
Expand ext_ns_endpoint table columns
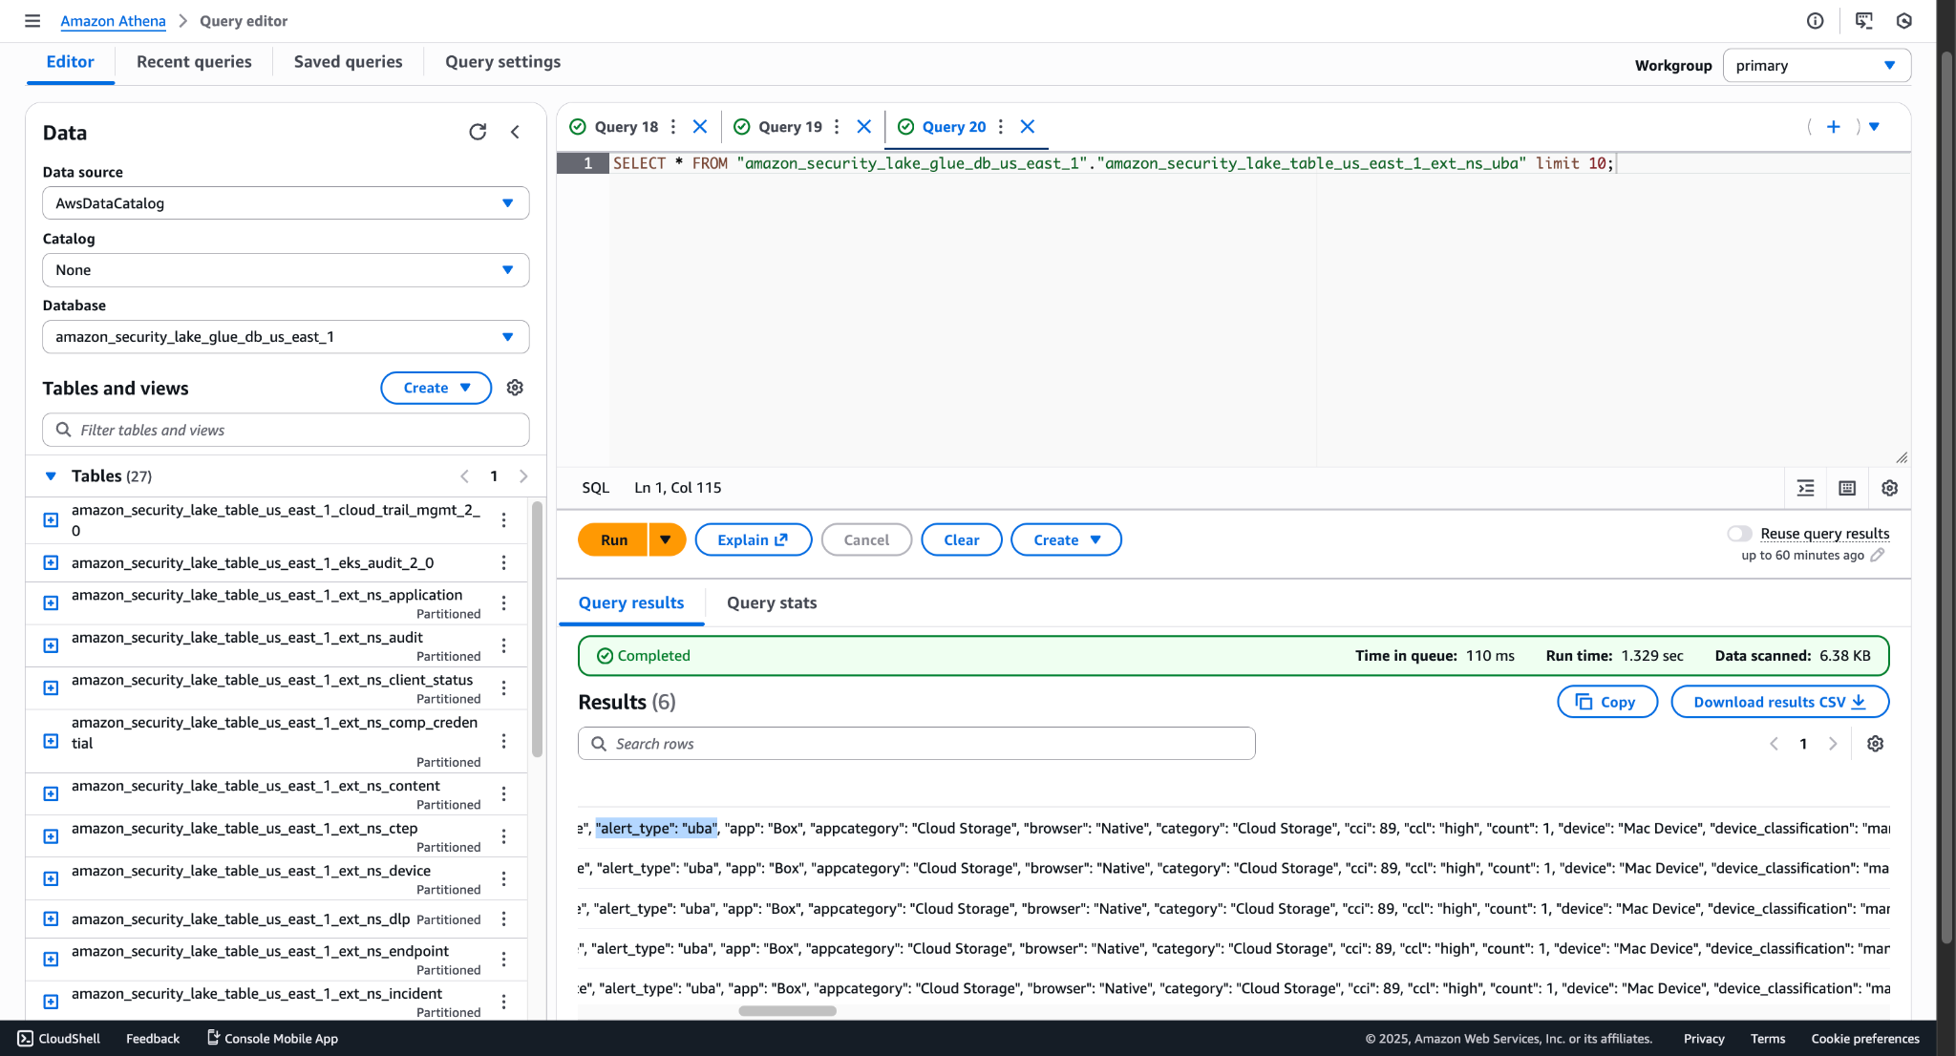coord(52,960)
